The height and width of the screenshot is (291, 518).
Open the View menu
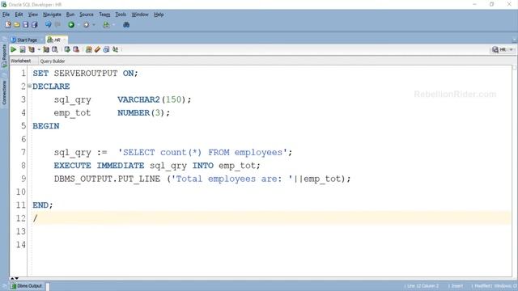32,15
